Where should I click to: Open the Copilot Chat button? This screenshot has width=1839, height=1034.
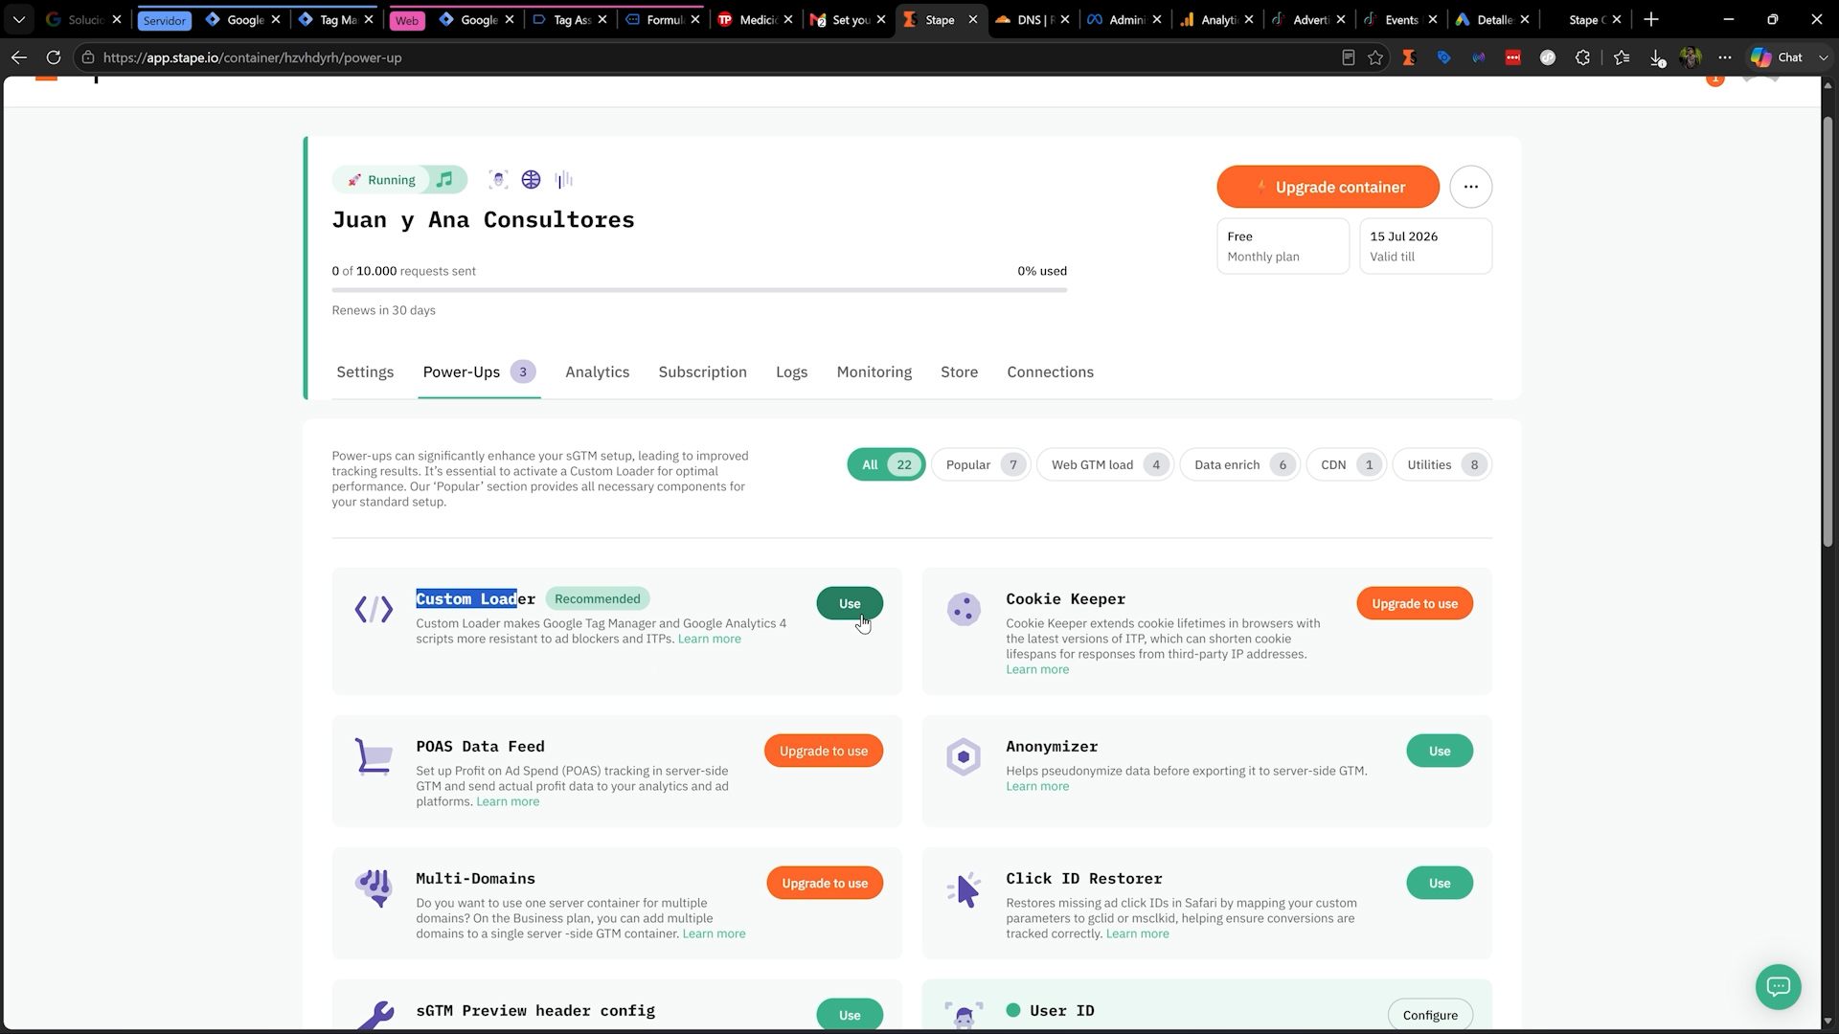click(1778, 57)
